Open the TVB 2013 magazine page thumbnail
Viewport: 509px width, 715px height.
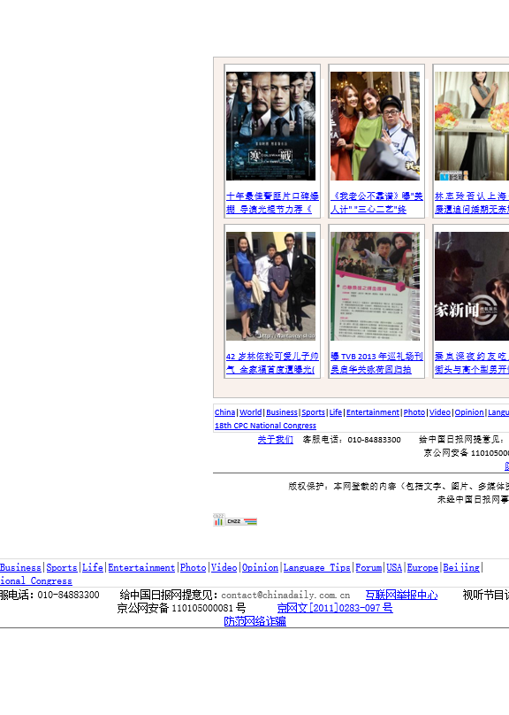tap(376, 286)
